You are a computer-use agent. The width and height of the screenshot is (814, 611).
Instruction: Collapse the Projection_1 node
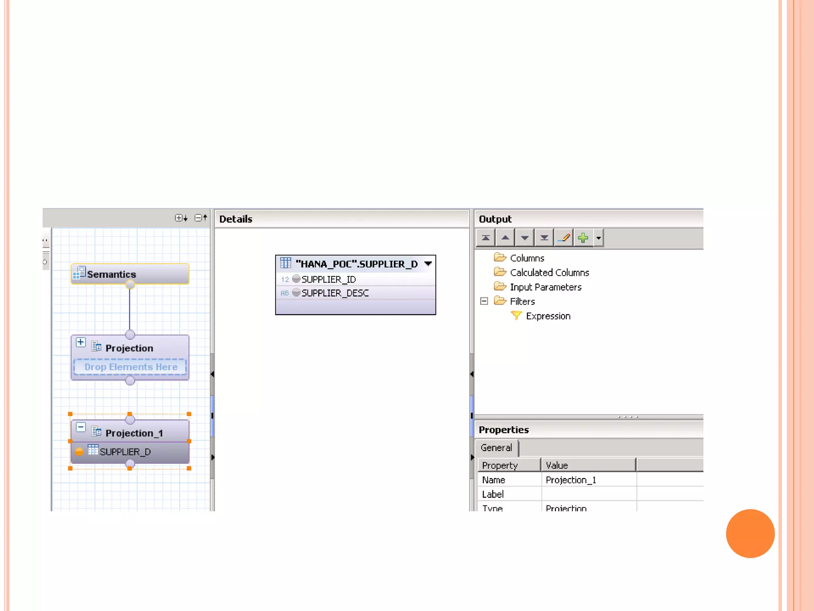(81, 428)
